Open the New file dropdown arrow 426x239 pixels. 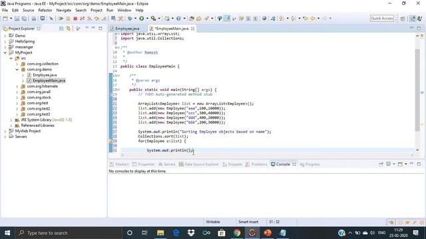click(11, 19)
